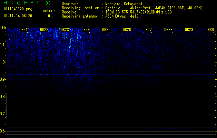Click the 0.7 kHz axis label

[3, 114]
